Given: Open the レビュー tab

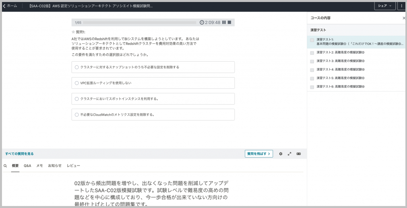Looking at the screenshot, I should (73, 165).
